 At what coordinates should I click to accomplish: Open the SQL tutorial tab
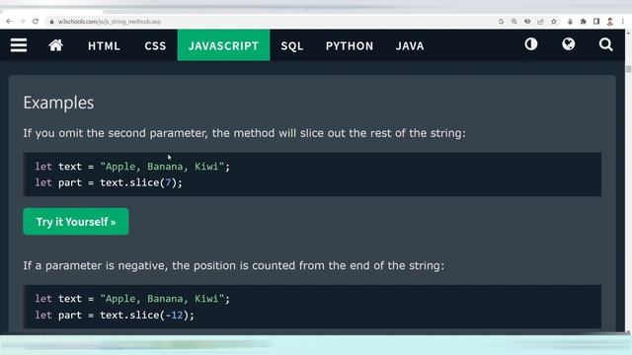pos(292,46)
